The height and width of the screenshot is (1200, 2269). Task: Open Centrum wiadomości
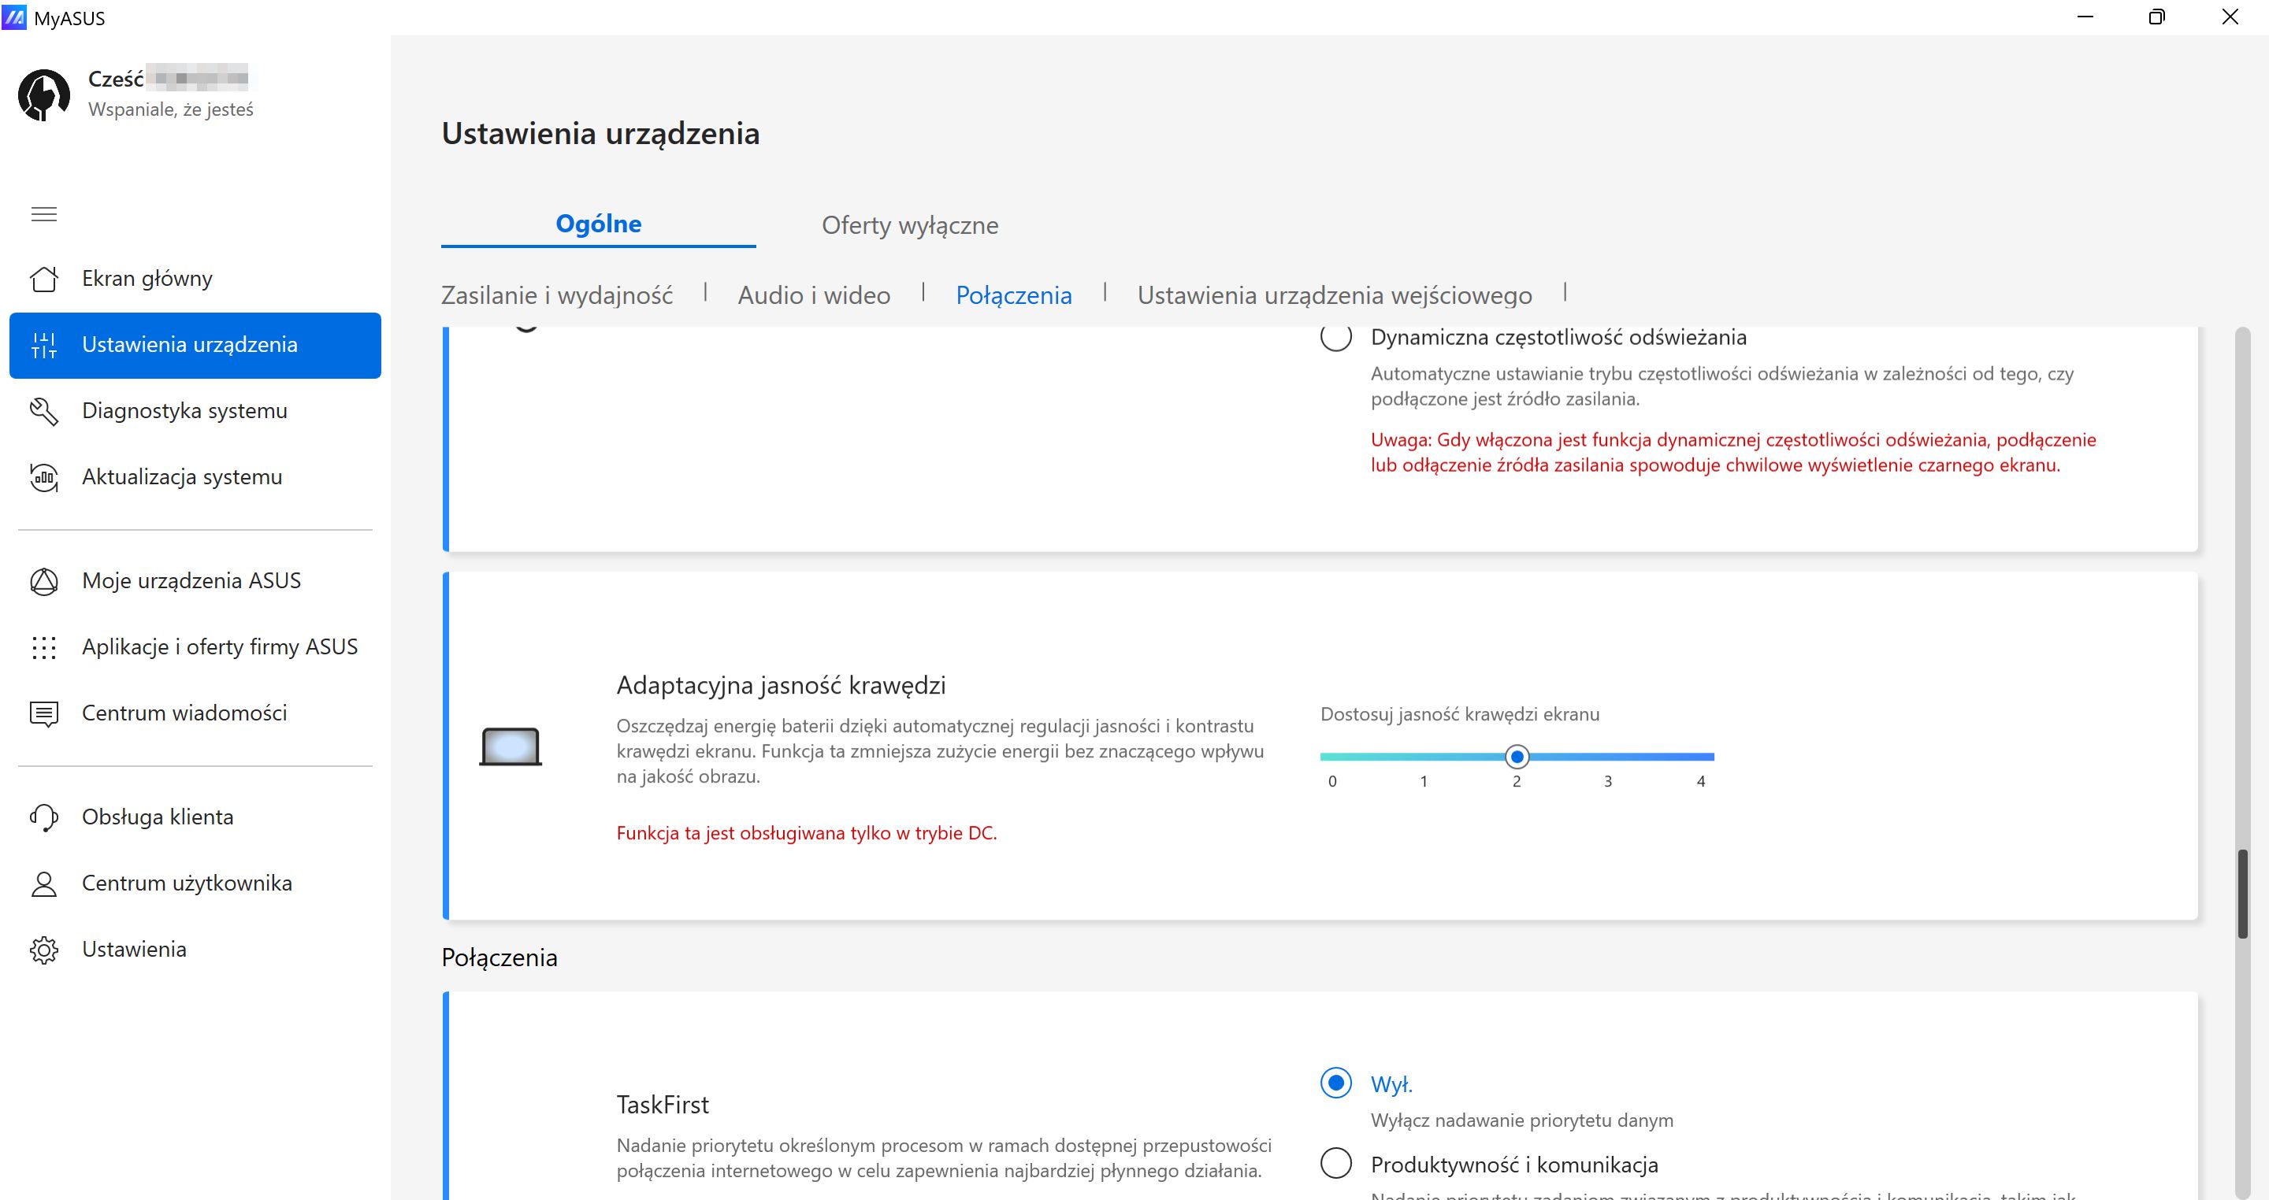coord(195,713)
